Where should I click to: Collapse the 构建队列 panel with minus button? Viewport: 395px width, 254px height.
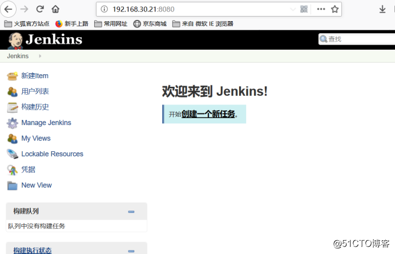(x=131, y=212)
